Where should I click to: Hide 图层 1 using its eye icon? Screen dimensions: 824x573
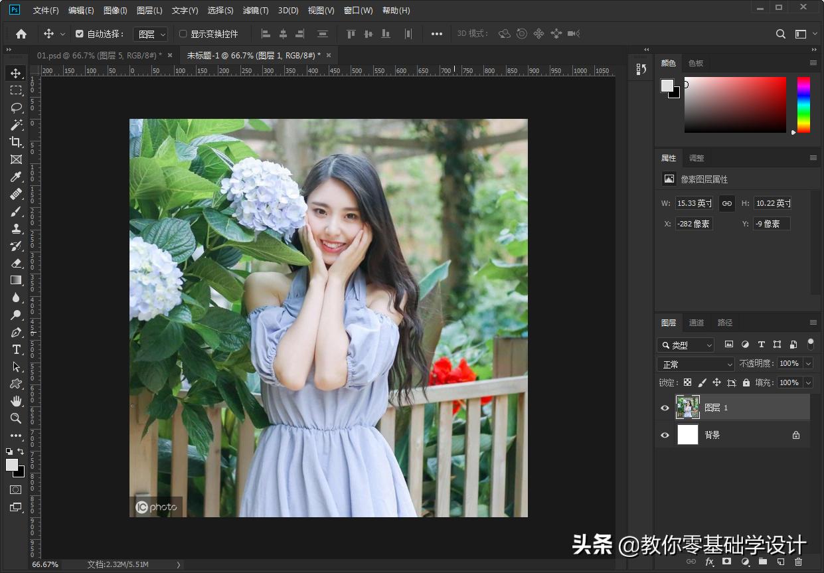click(x=665, y=408)
